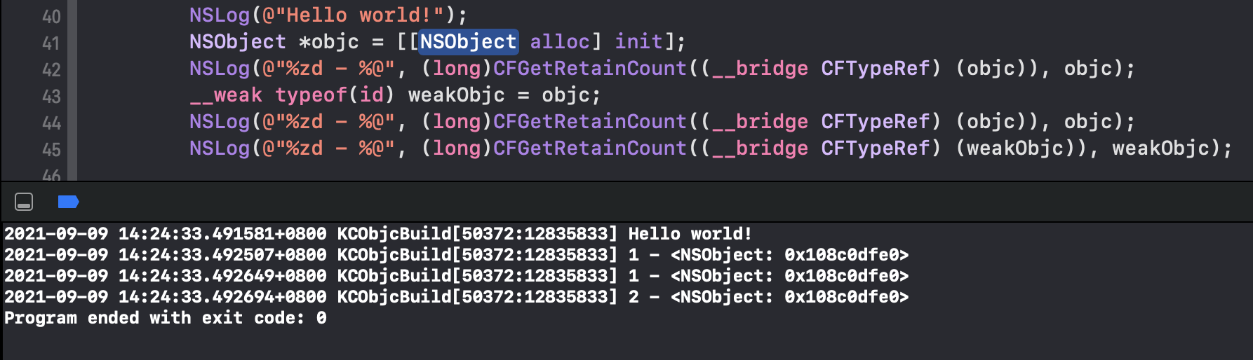
Task: Select the console Hello world! output line
Action: point(378,234)
